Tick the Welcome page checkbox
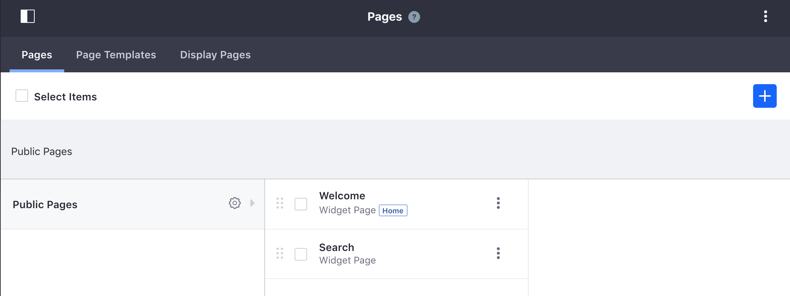Viewport: 790px width, 296px height. (x=301, y=204)
